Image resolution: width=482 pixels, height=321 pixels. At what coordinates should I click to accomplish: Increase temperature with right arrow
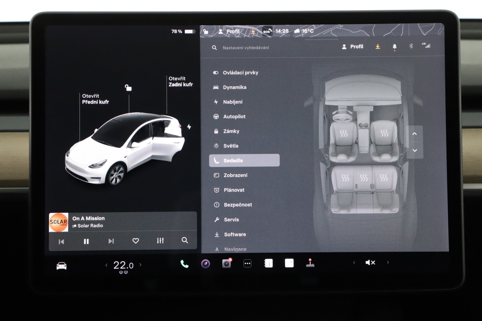pos(140,265)
